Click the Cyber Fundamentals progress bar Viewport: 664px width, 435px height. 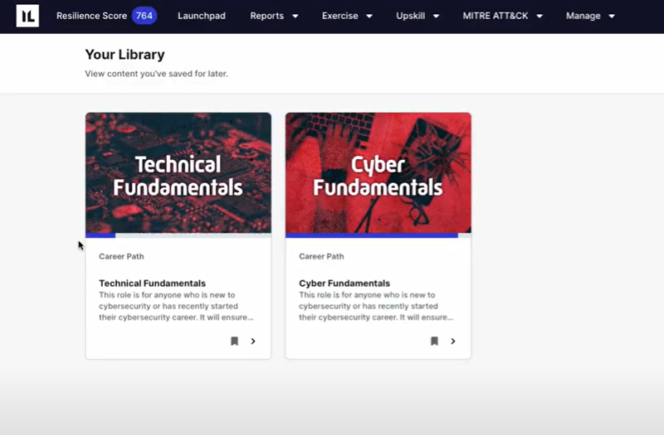coord(378,235)
